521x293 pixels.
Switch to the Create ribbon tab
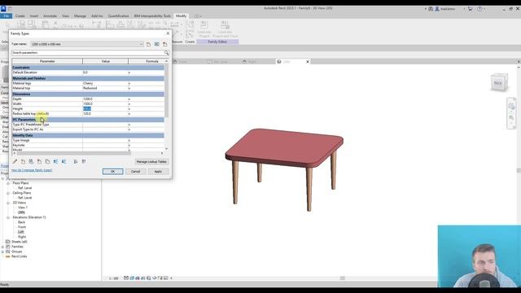point(20,16)
